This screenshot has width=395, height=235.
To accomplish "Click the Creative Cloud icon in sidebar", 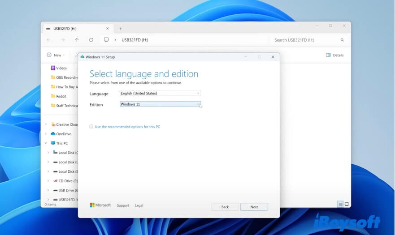I will coord(53,124).
